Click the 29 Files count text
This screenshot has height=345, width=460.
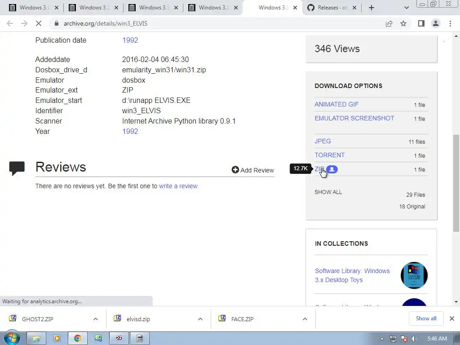(416, 195)
